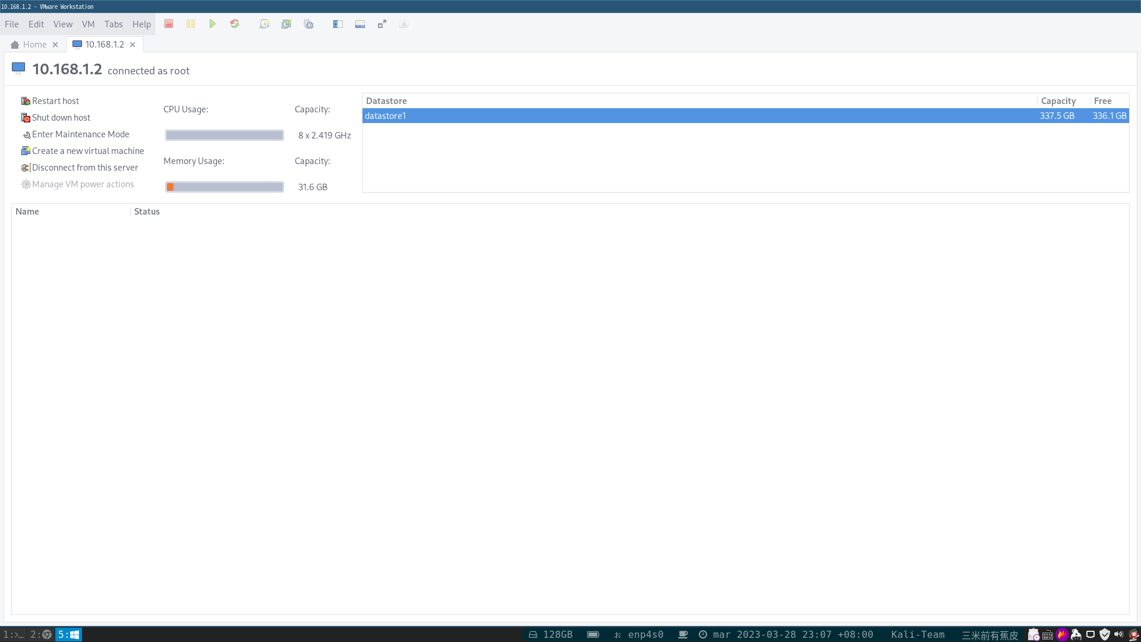
Task: Open the Tabs menu
Action: [x=114, y=24]
